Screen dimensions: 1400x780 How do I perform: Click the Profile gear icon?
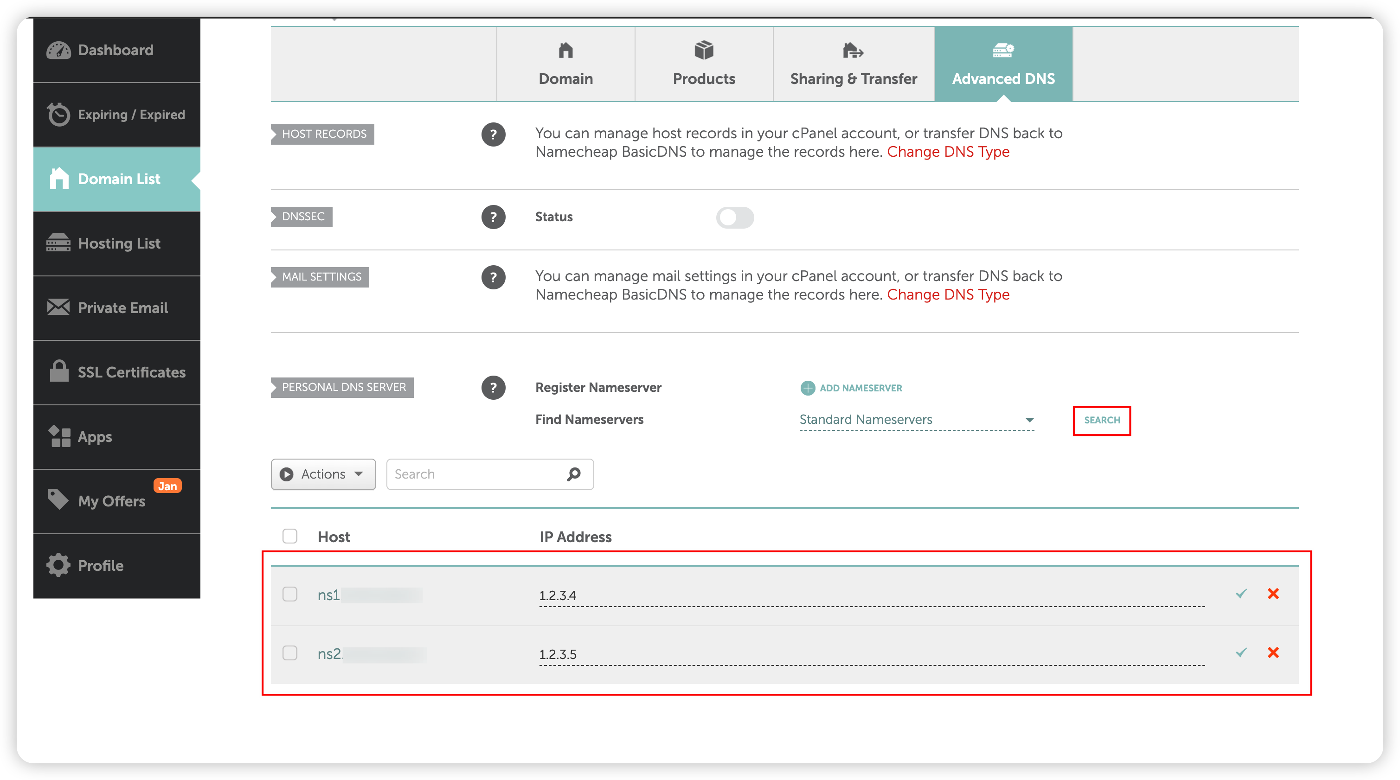click(x=58, y=565)
